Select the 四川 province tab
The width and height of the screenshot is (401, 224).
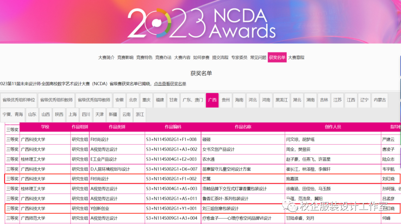[86, 114]
